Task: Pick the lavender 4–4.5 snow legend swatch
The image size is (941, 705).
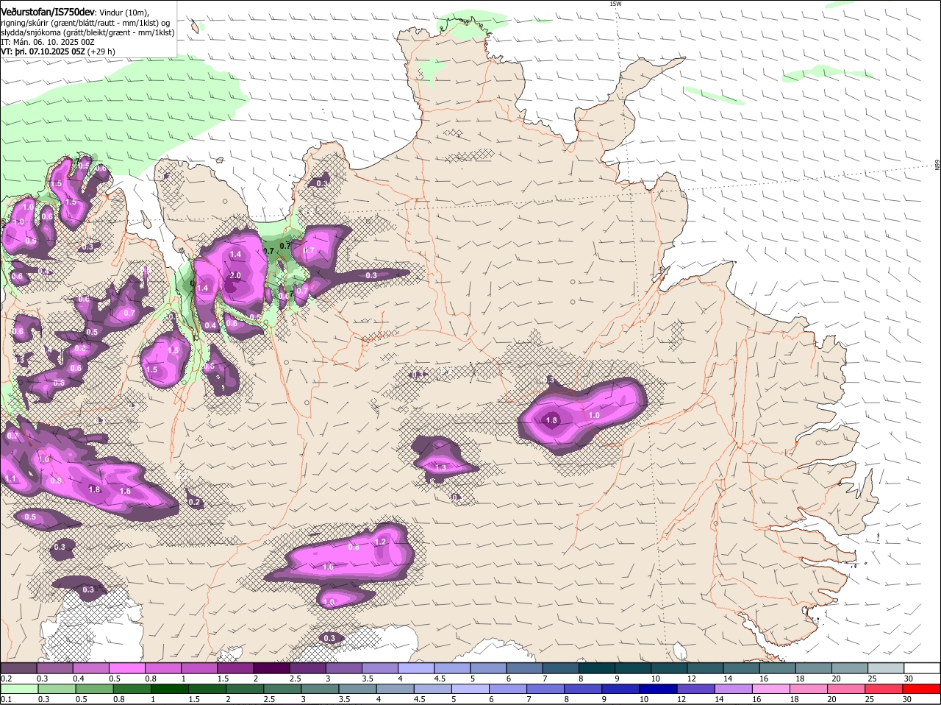Action: pyautogui.click(x=416, y=668)
